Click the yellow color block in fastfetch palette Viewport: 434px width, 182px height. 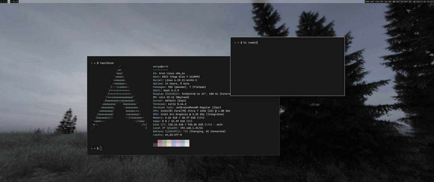[169, 143]
